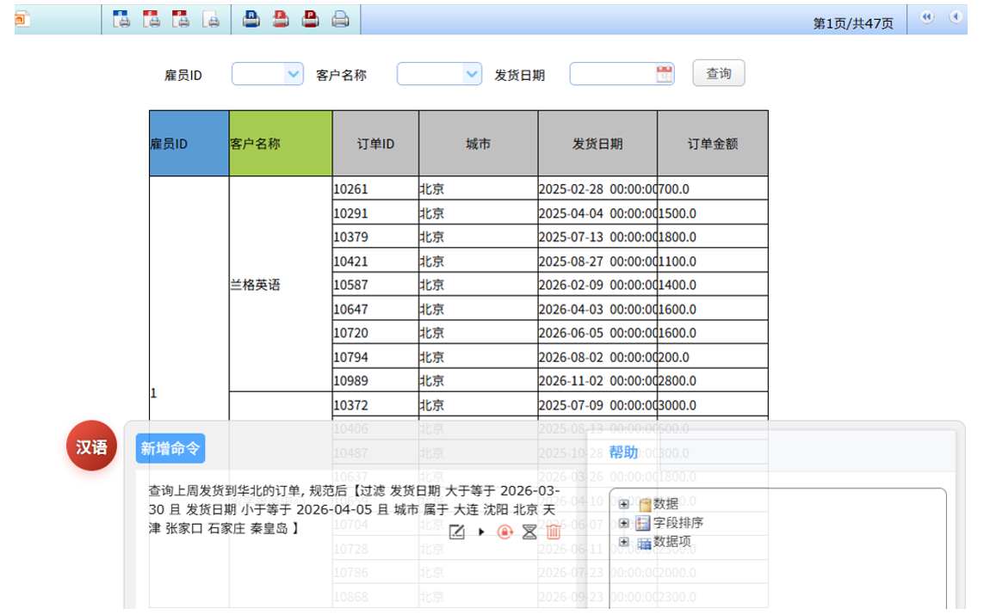Expand the 字段排序 tree node
The width and height of the screenshot is (990, 615).
(x=624, y=523)
